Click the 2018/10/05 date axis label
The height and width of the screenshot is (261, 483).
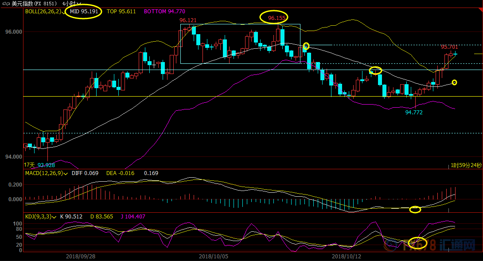[x=214, y=257]
